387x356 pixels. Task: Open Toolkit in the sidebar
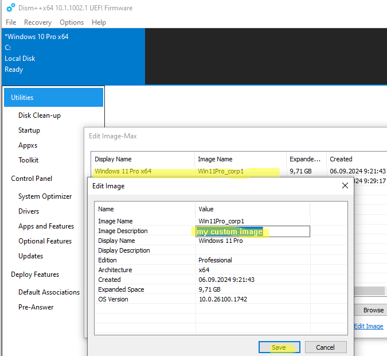click(x=29, y=160)
